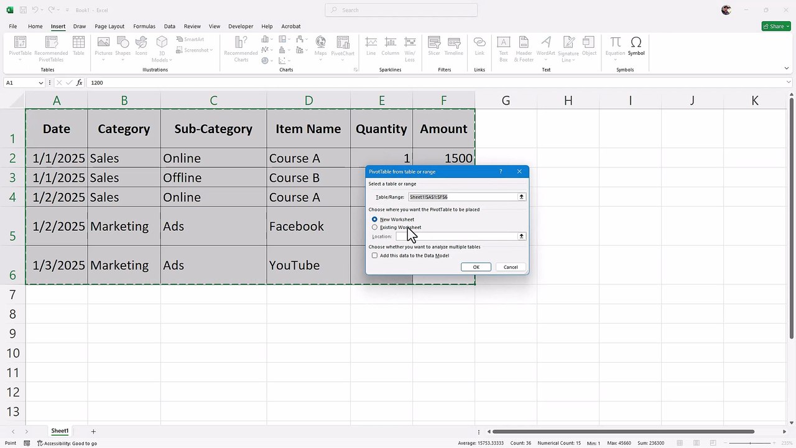Collapse dialog via Table/Range selector arrow
This screenshot has width=796, height=448.
coord(522,197)
